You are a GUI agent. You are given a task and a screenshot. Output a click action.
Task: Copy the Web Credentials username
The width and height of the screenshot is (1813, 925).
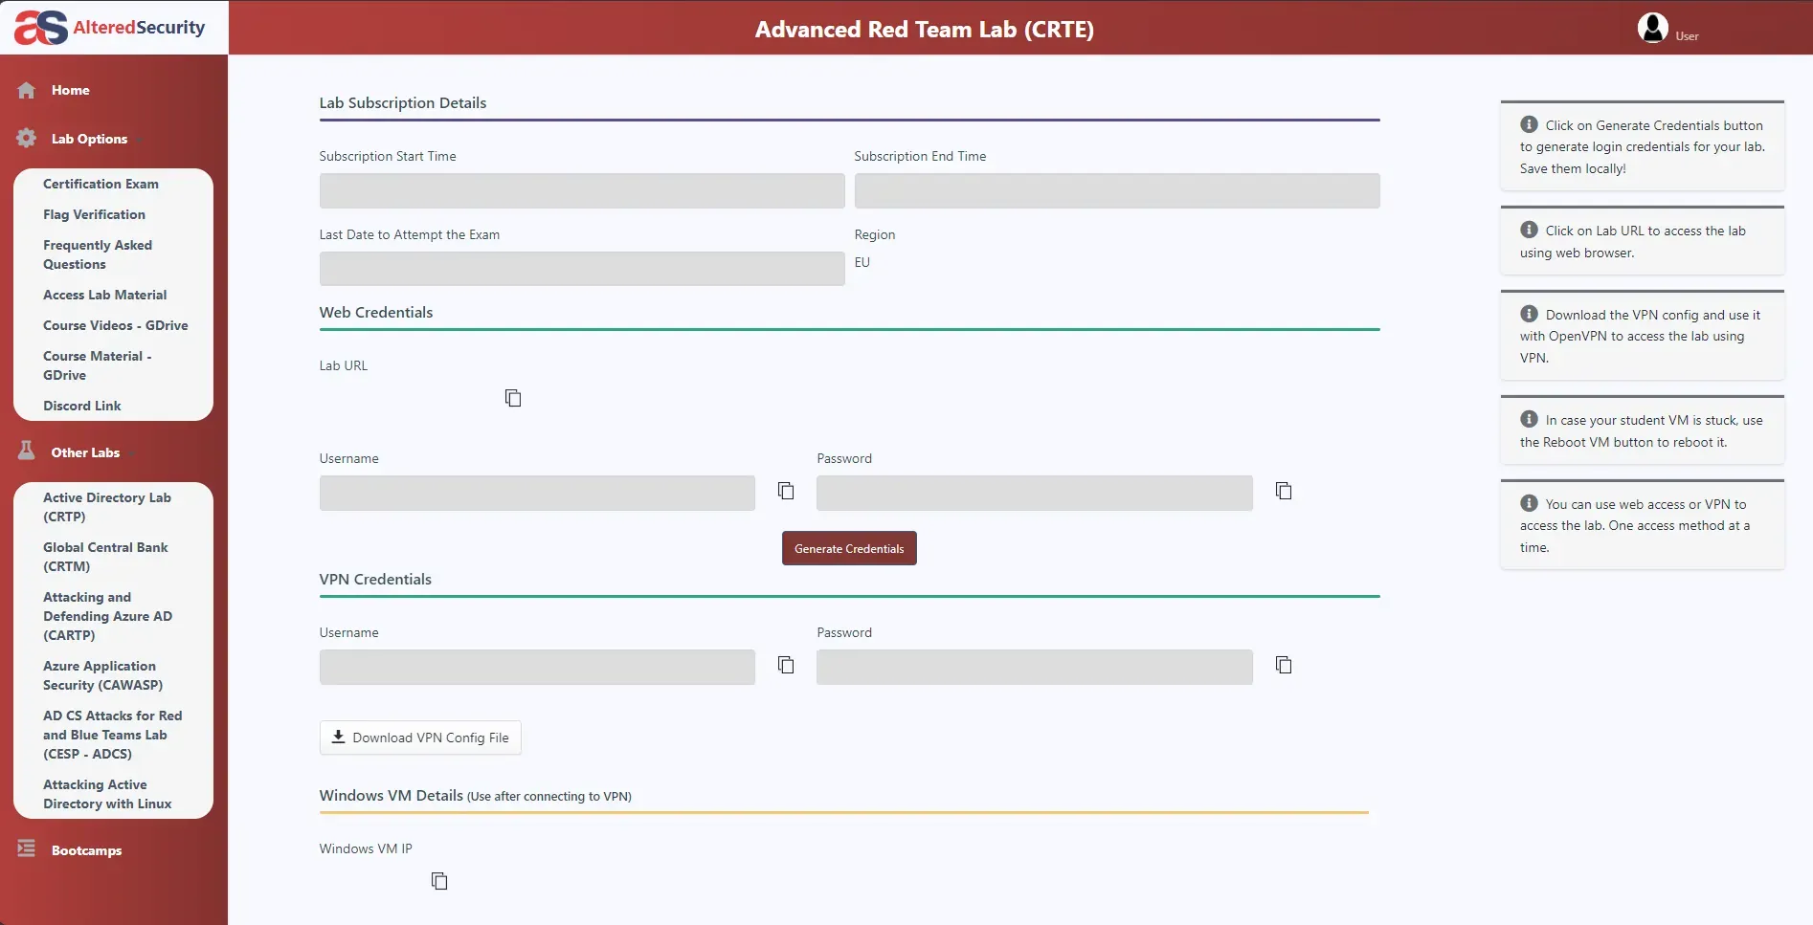785,491
